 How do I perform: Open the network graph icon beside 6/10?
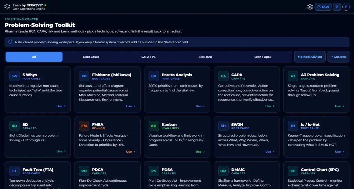(x=310, y=7)
